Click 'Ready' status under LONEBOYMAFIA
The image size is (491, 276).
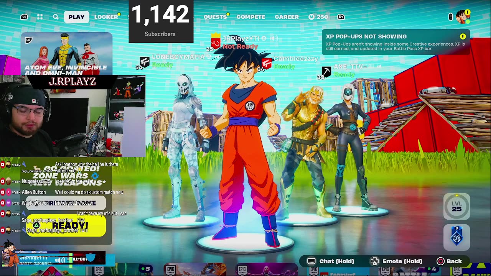(162, 65)
